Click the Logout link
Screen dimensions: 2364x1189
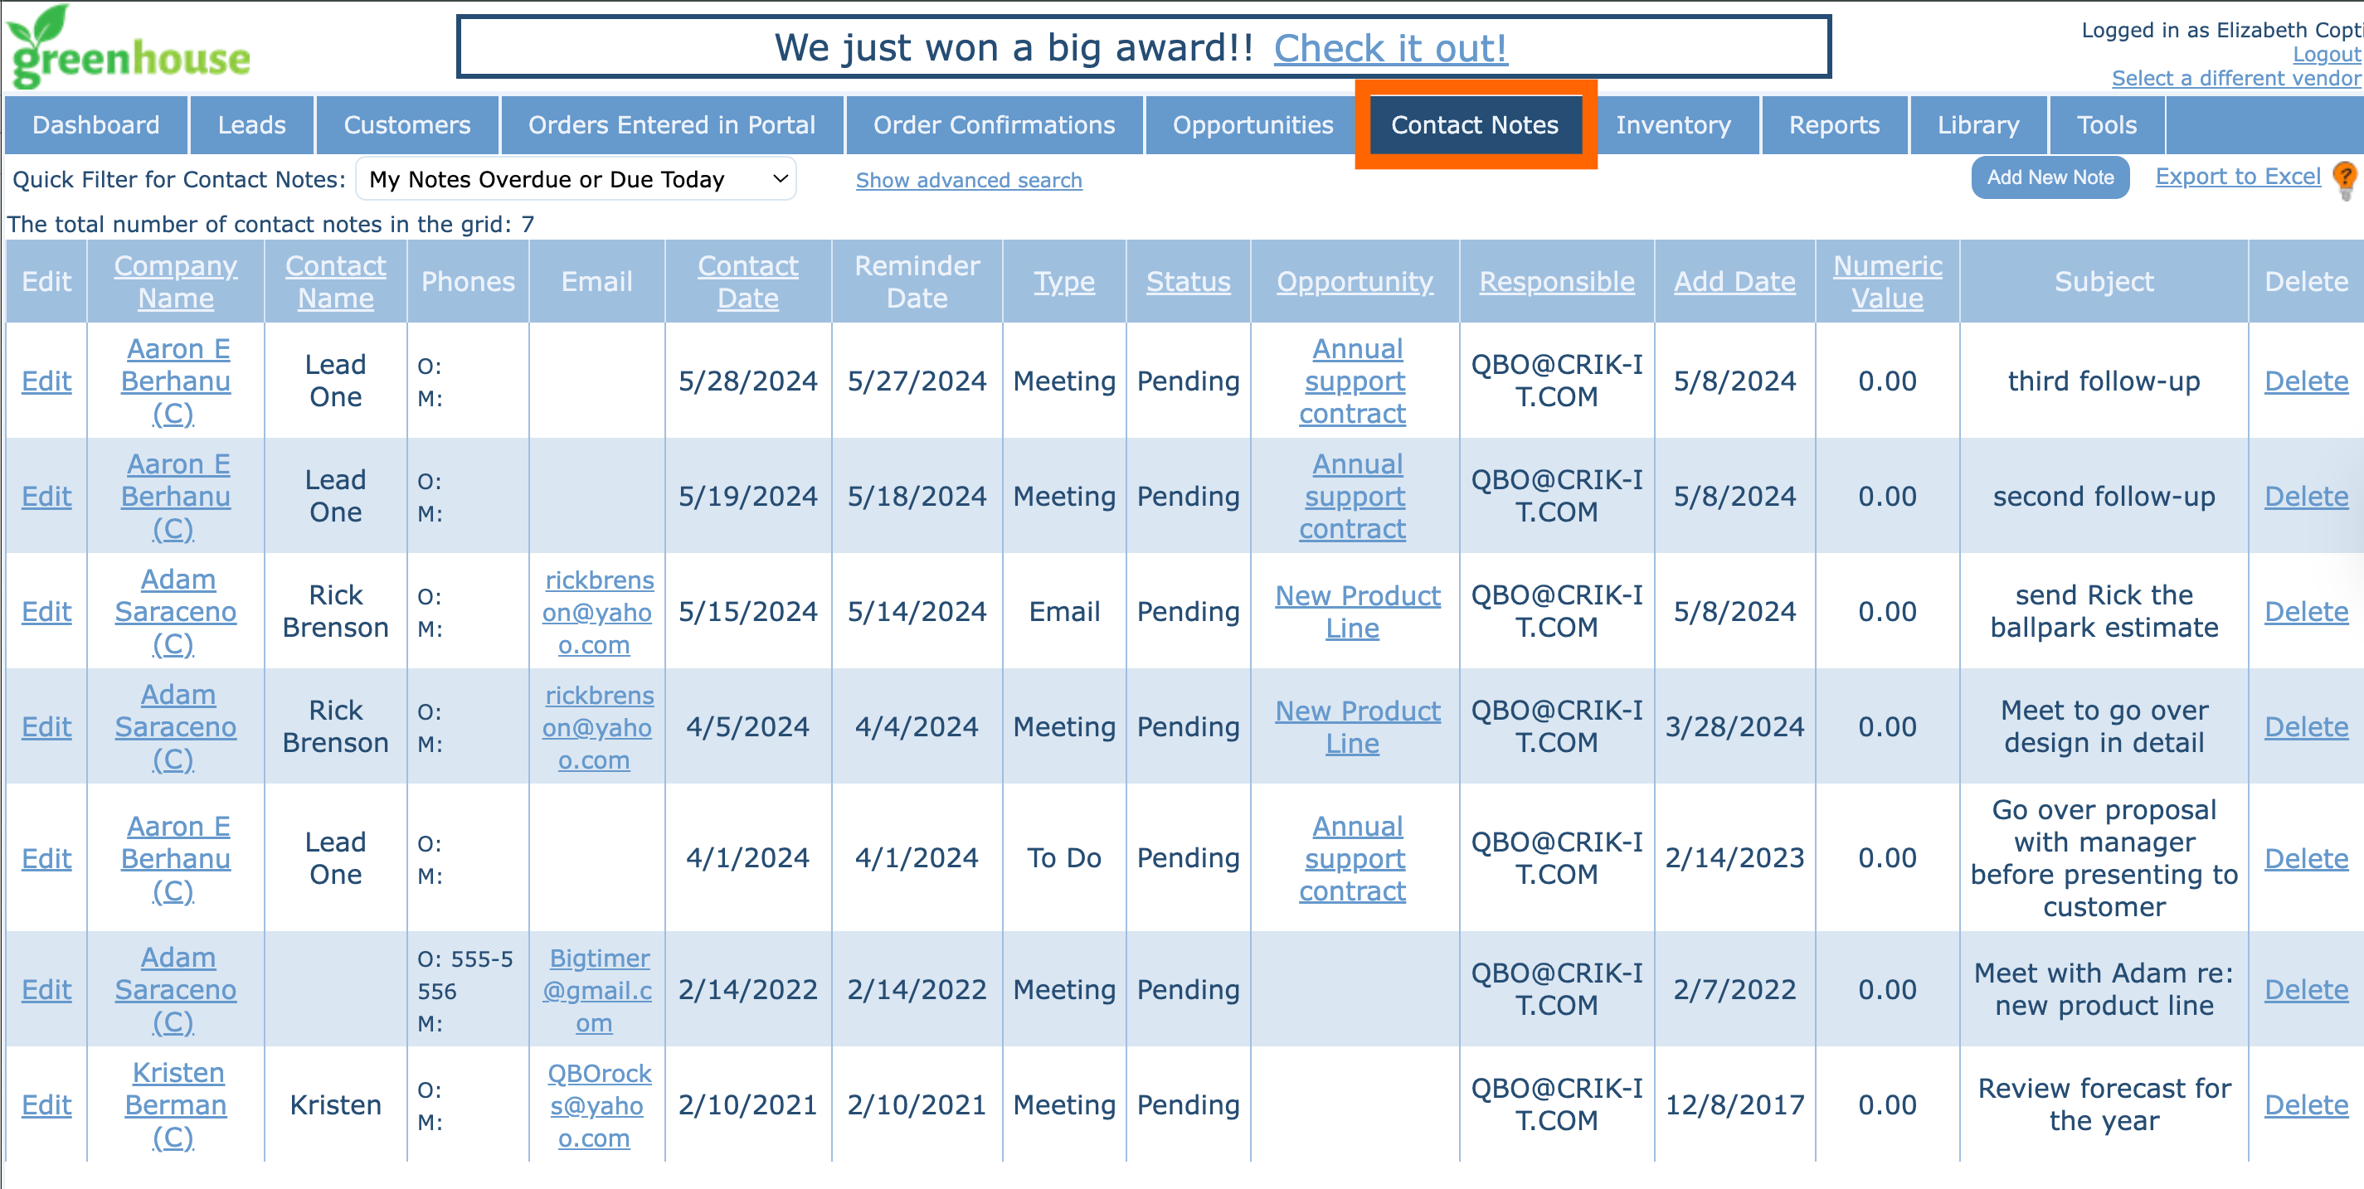click(2326, 54)
